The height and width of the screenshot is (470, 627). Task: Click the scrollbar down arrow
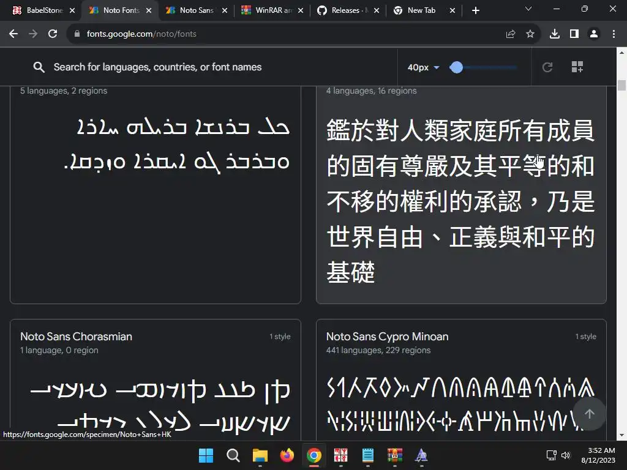point(621,436)
